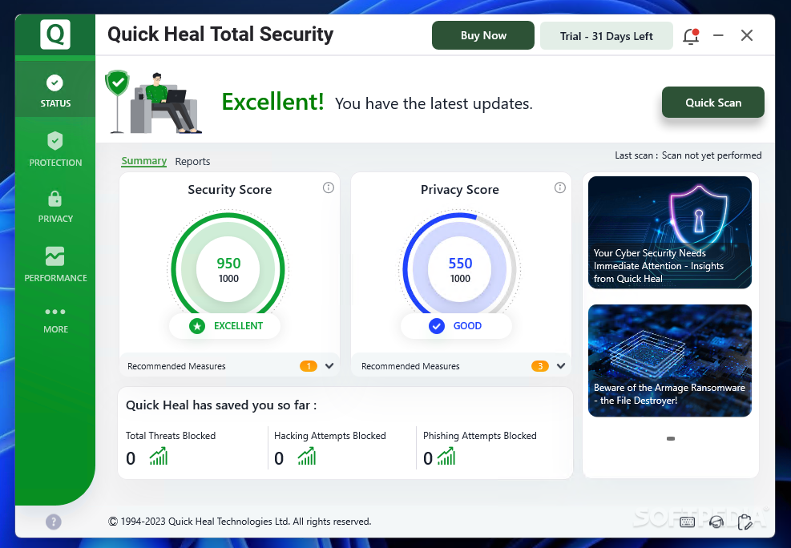Click the news carousel page indicator
791x548 pixels.
671,438
